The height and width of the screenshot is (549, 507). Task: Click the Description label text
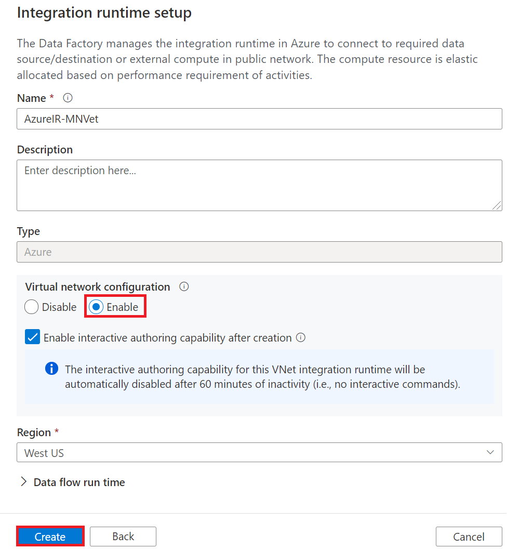[45, 150]
